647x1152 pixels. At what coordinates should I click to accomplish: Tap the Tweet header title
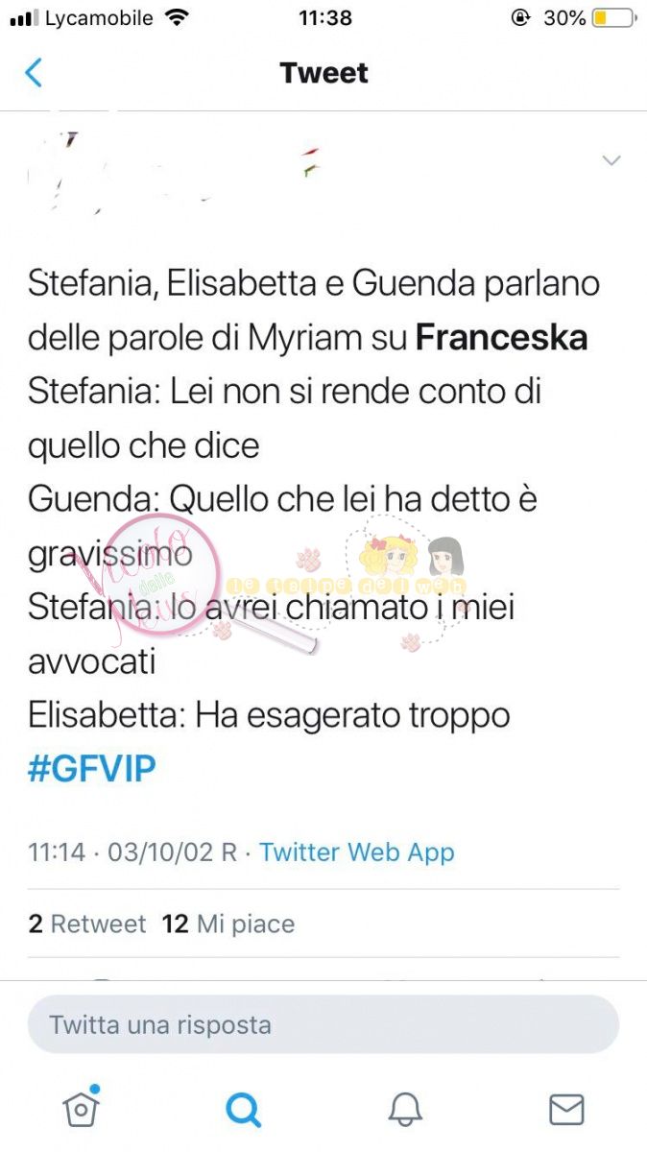point(324,73)
